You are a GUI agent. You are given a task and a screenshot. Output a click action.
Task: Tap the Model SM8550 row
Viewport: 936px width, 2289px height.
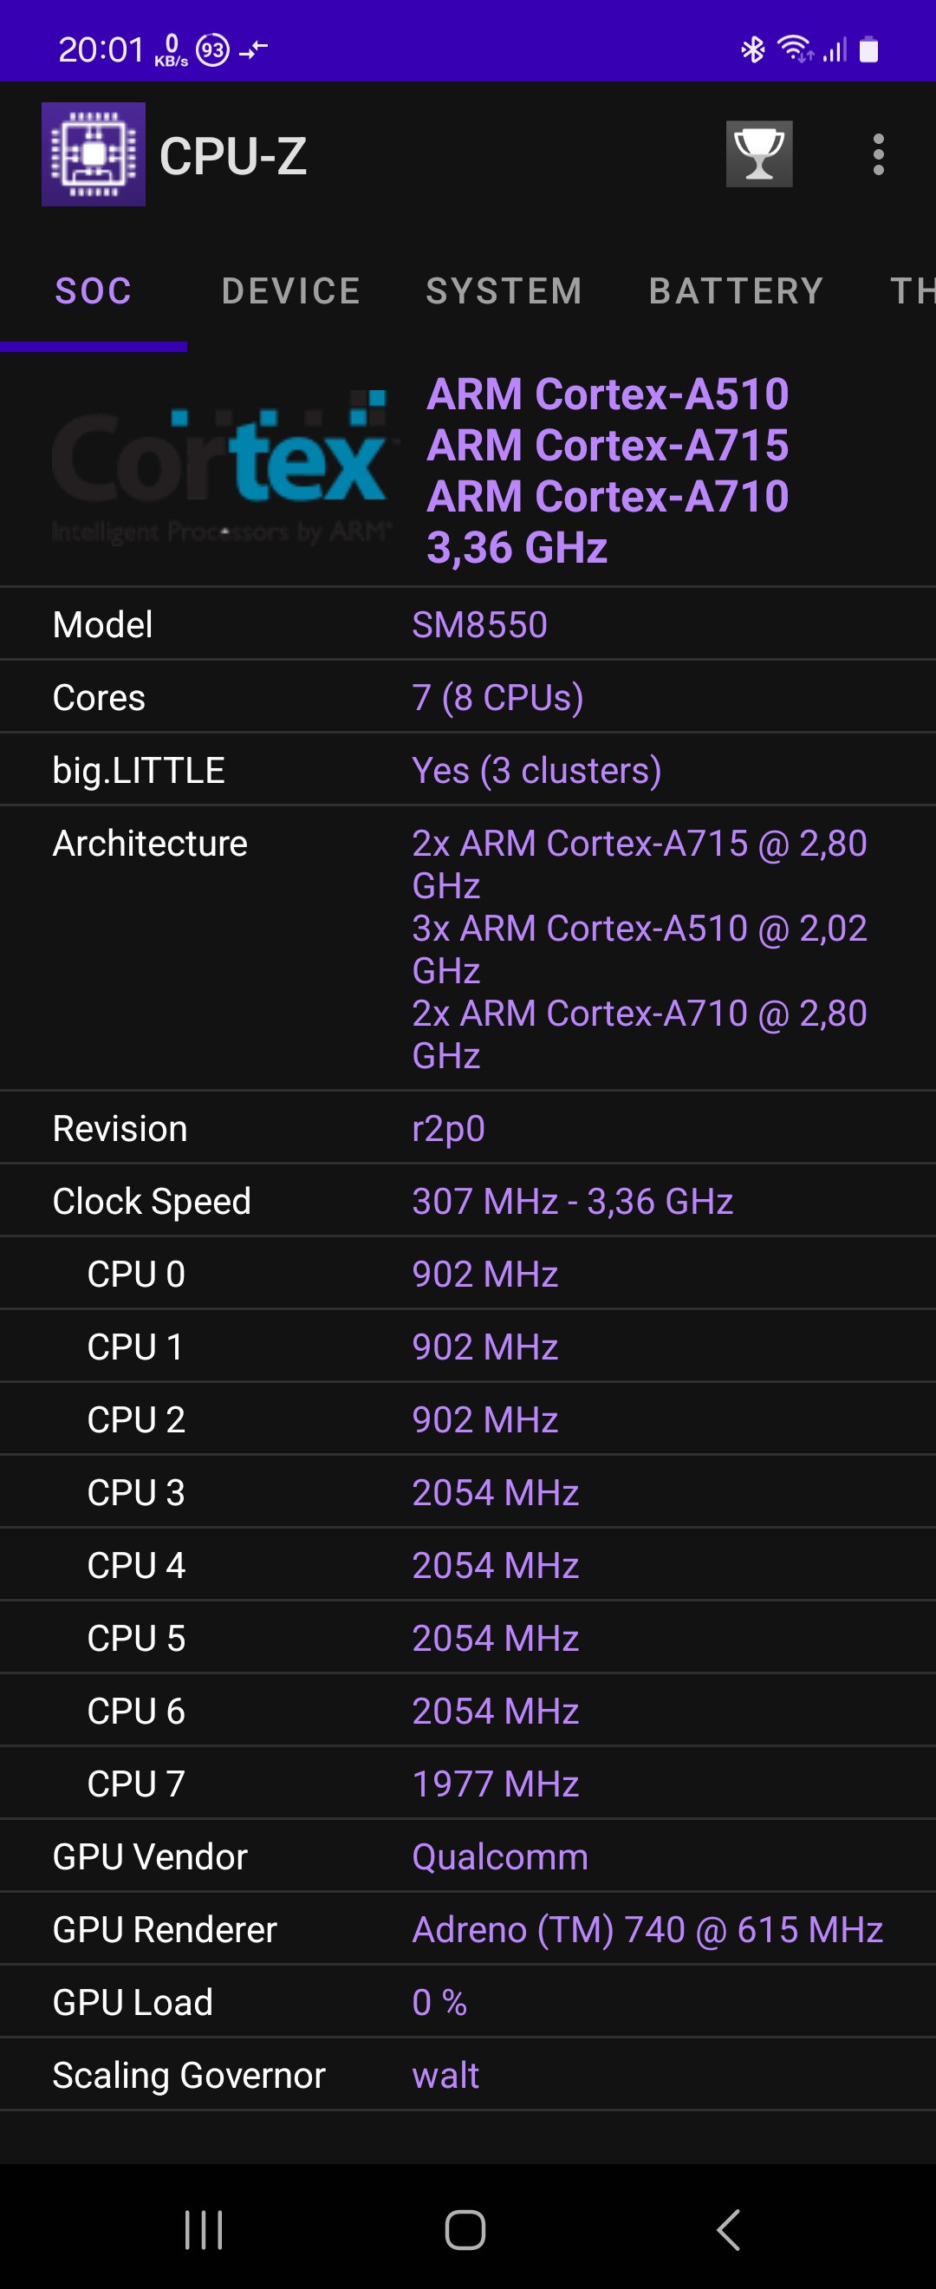pos(468,624)
